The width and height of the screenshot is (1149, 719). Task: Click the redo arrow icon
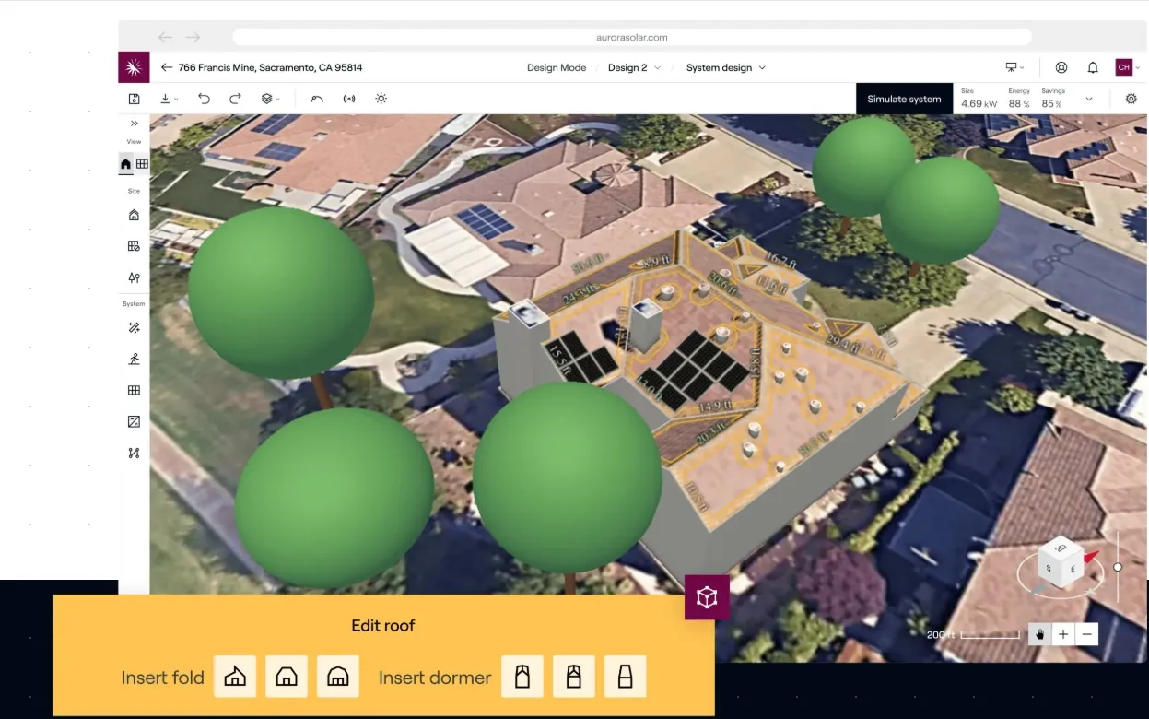(x=235, y=99)
